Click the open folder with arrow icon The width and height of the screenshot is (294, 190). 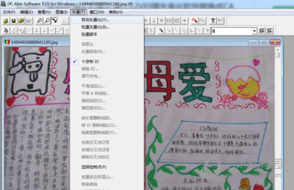point(21,21)
